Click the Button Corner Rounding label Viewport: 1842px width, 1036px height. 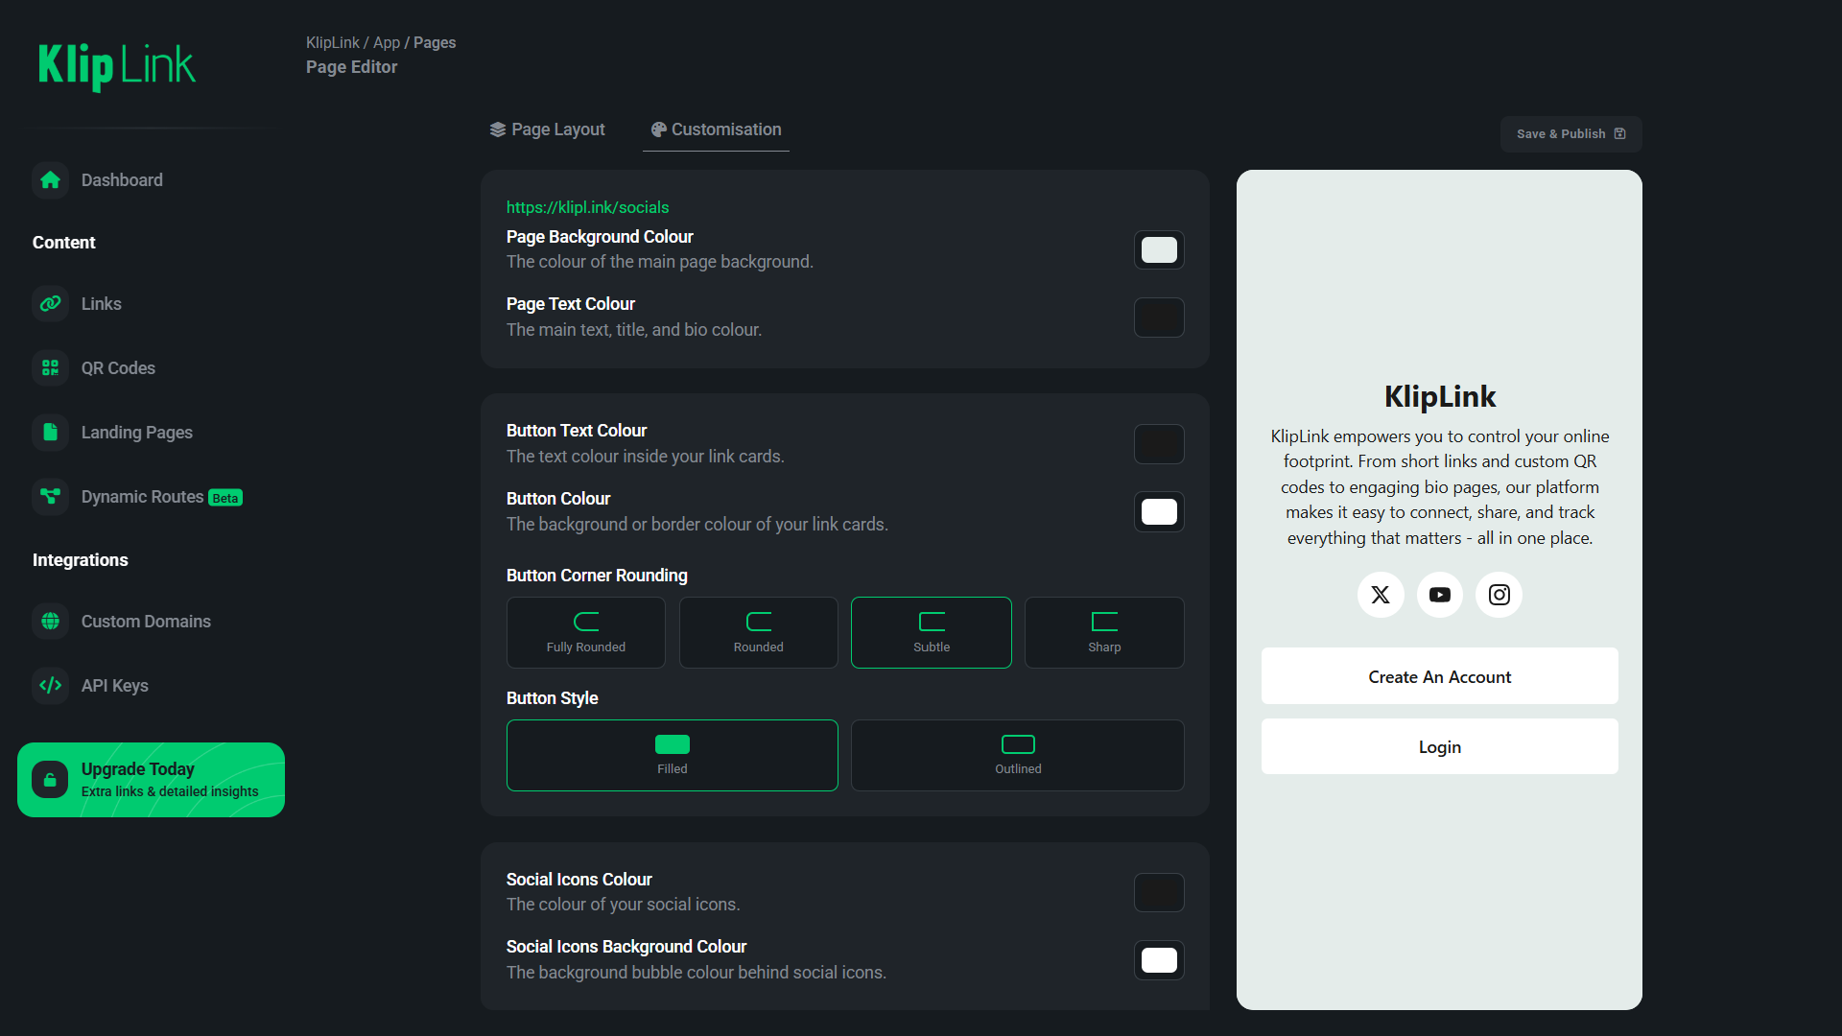(x=597, y=576)
